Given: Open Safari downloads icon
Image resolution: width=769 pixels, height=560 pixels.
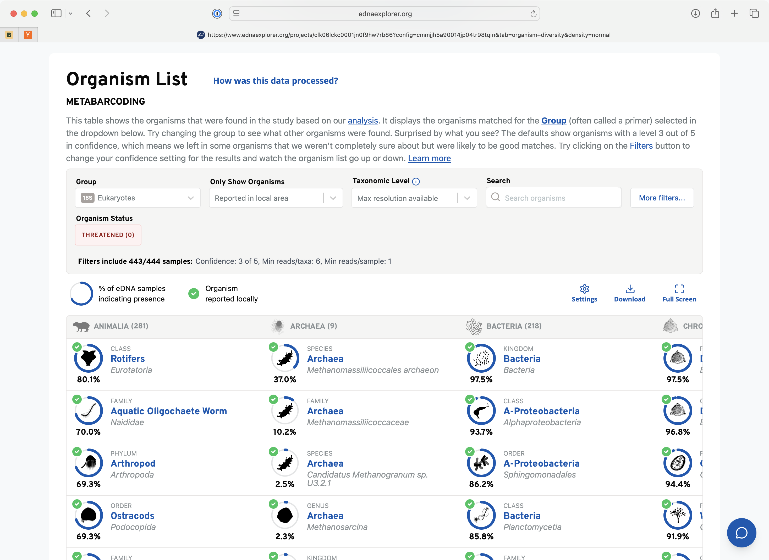Looking at the screenshot, I should point(695,14).
